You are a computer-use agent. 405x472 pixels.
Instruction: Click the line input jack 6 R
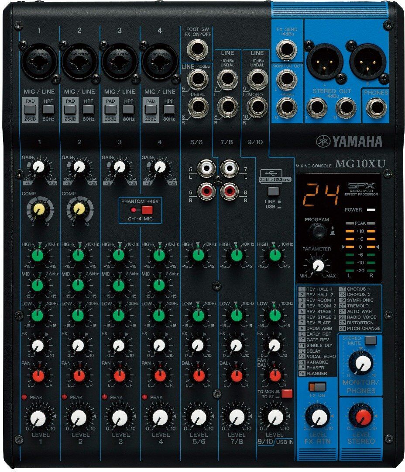tap(198, 108)
